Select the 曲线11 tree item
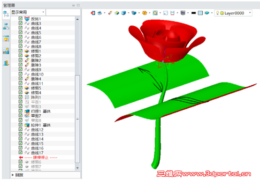Screen dimensions: 260x180 click(37, 83)
